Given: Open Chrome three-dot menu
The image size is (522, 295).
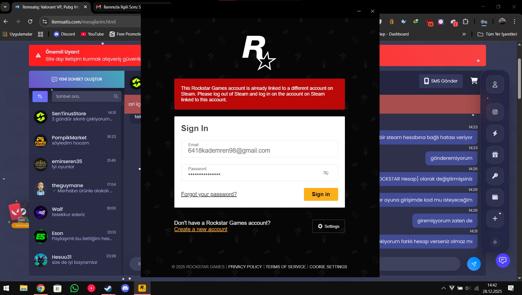Looking at the screenshot, I should pos(514,22).
